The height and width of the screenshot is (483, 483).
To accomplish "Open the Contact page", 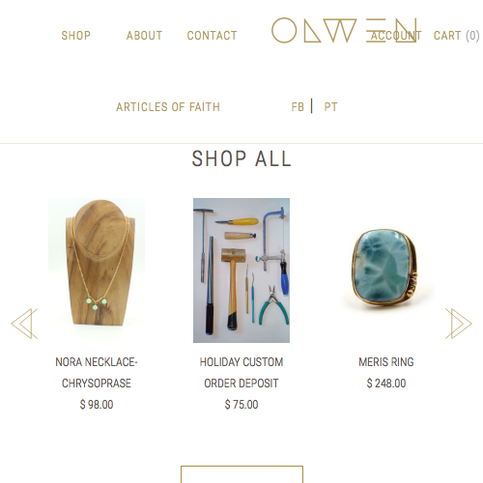I will tap(212, 36).
